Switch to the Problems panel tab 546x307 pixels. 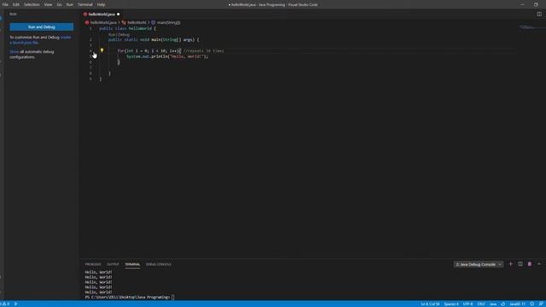click(93, 264)
